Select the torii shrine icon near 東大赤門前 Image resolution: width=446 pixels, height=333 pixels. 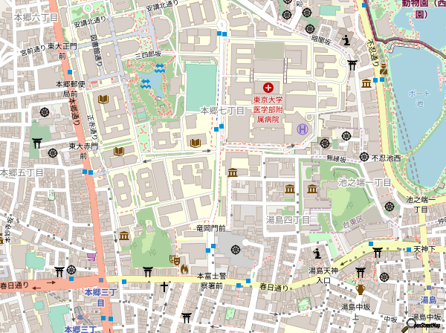pos(37,141)
